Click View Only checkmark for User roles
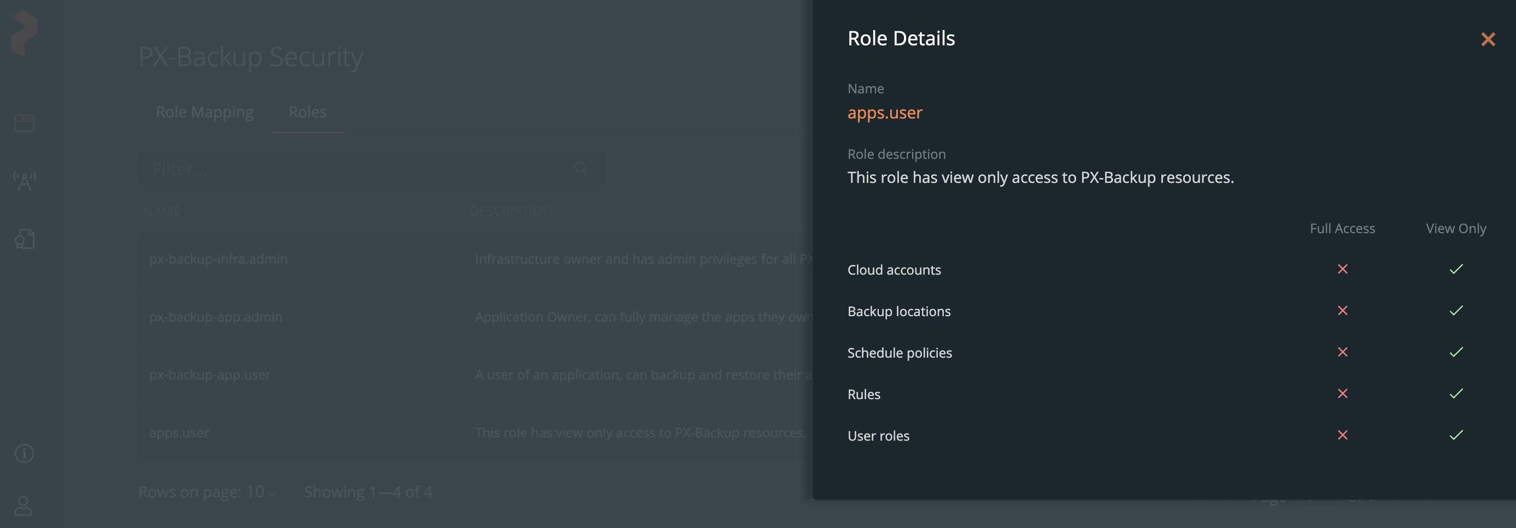1516x528 pixels. click(x=1455, y=435)
